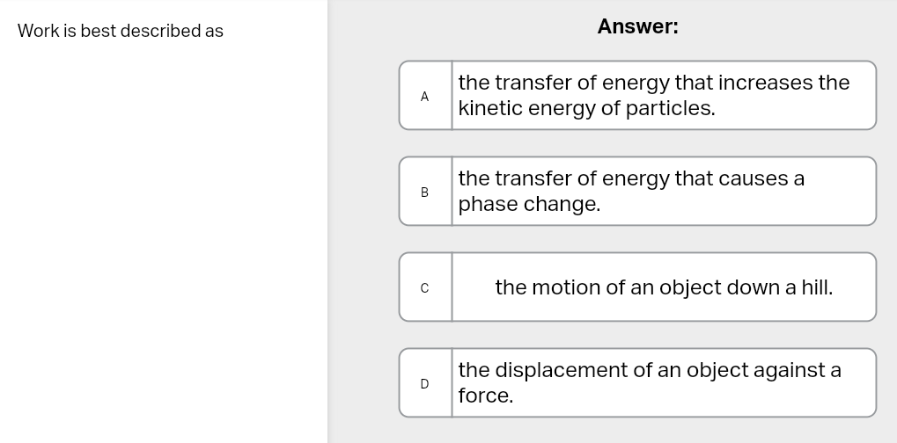
Task: Click the question text 'Work is best described as'
Action: coord(121,31)
